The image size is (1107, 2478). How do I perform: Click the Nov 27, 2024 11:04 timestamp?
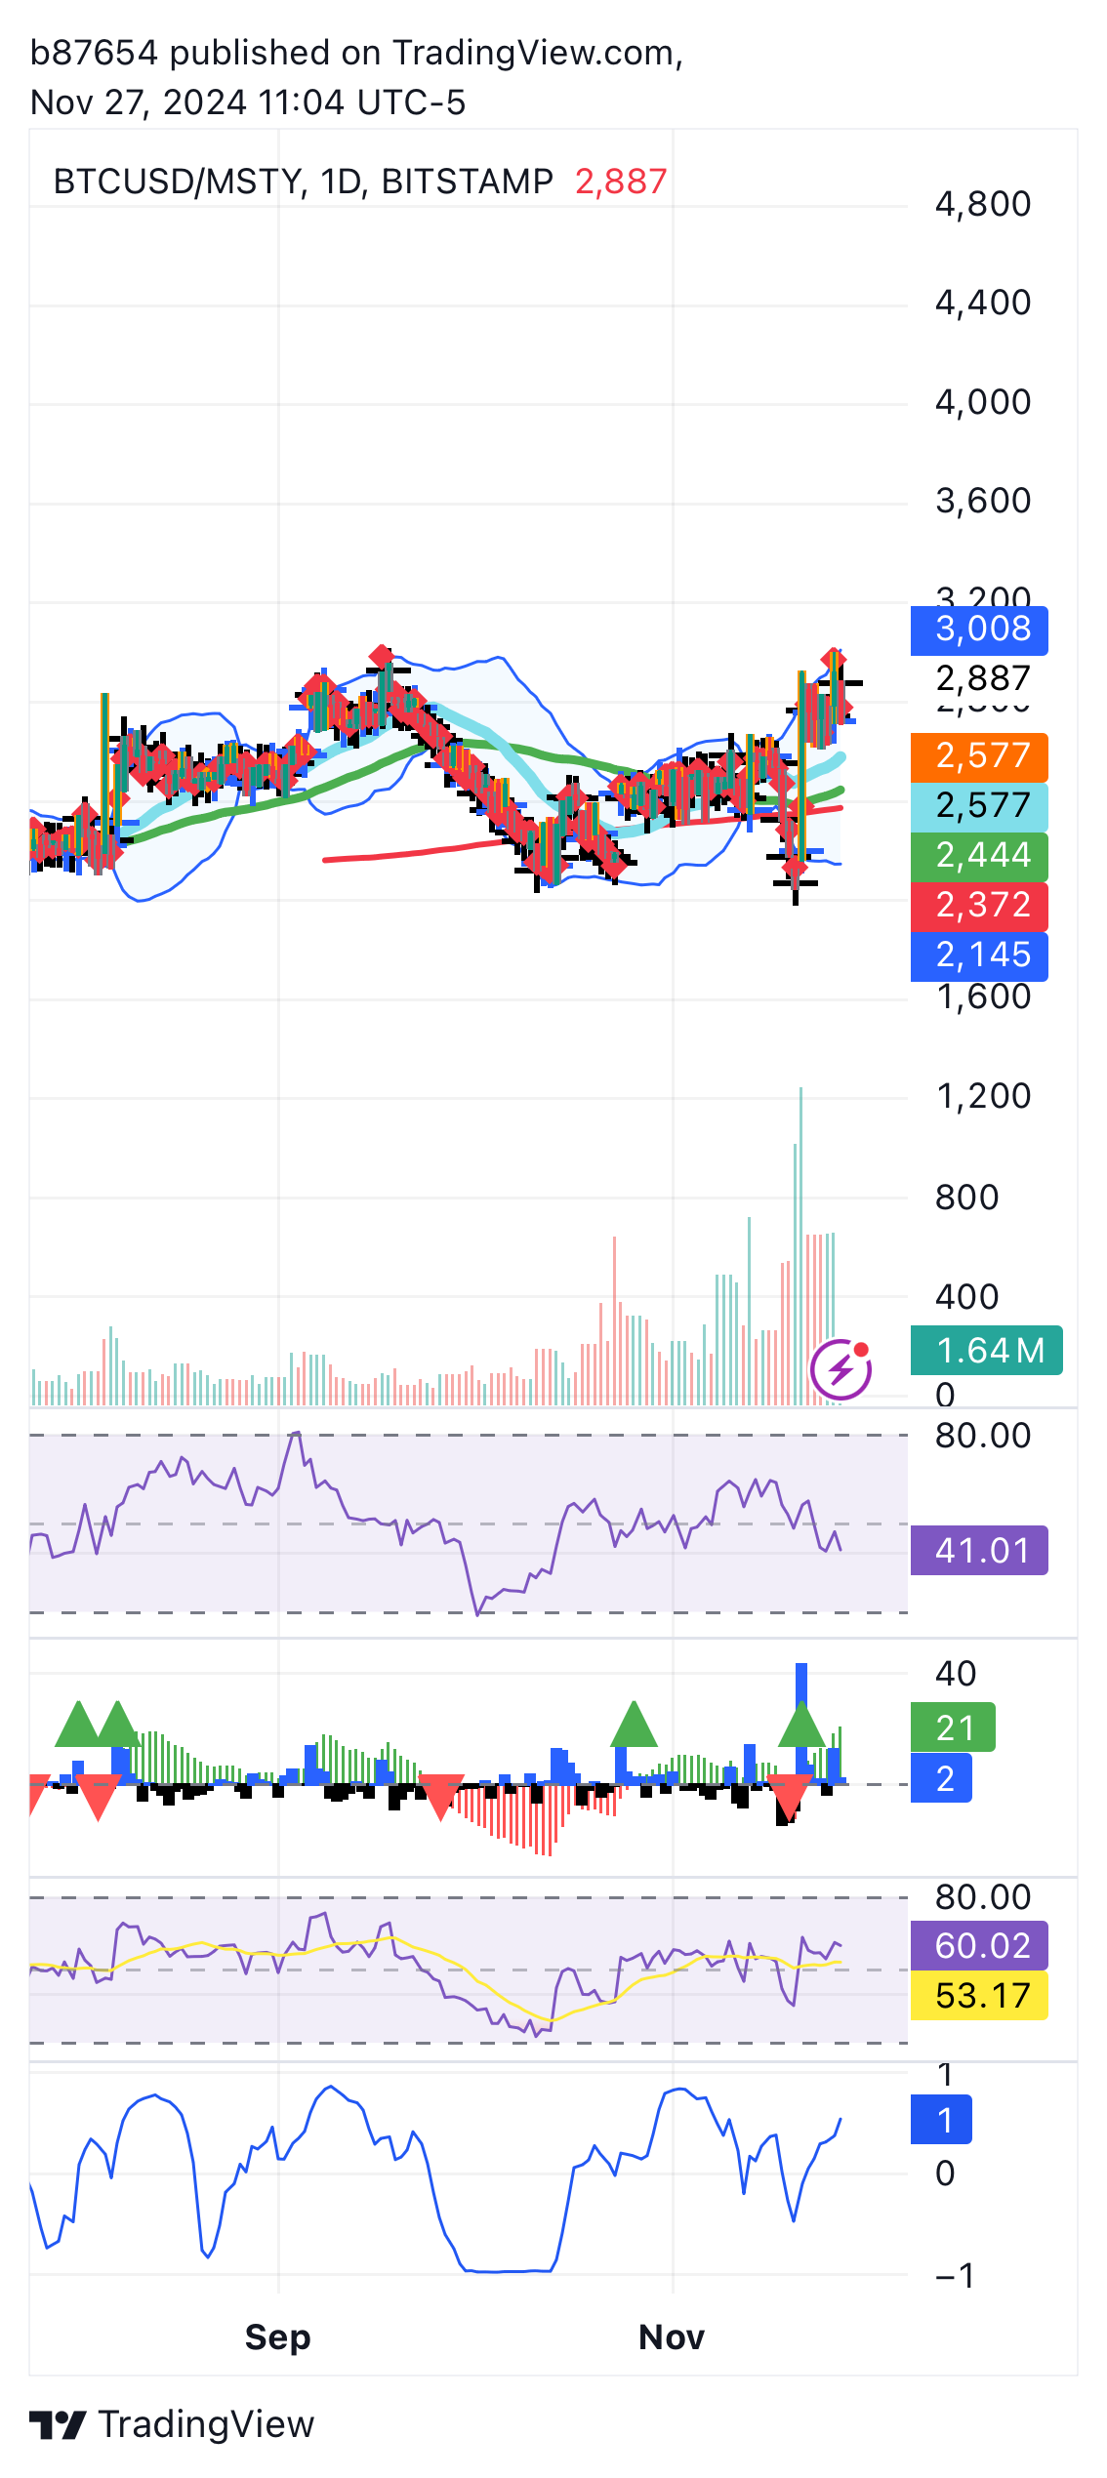click(x=248, y=102)
